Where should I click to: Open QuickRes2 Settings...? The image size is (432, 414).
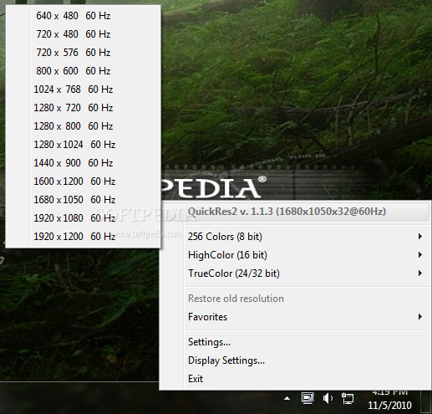point(295,342)
